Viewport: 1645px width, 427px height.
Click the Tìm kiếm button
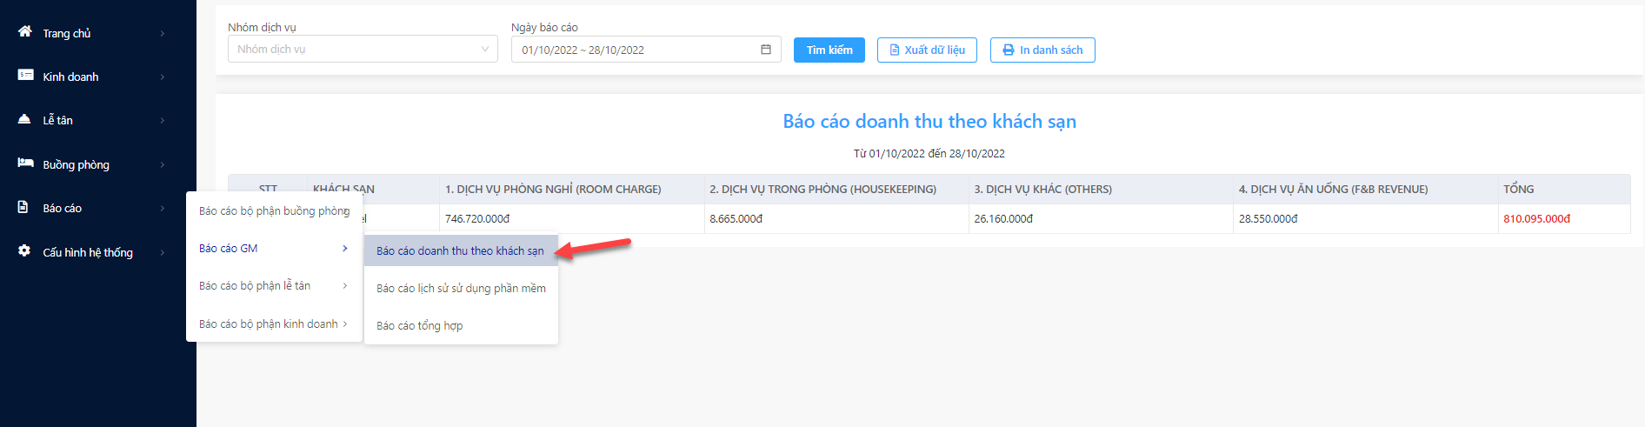tap(829, 50)
